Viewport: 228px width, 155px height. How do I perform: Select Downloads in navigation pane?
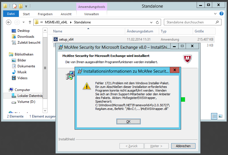coord(26,37)
